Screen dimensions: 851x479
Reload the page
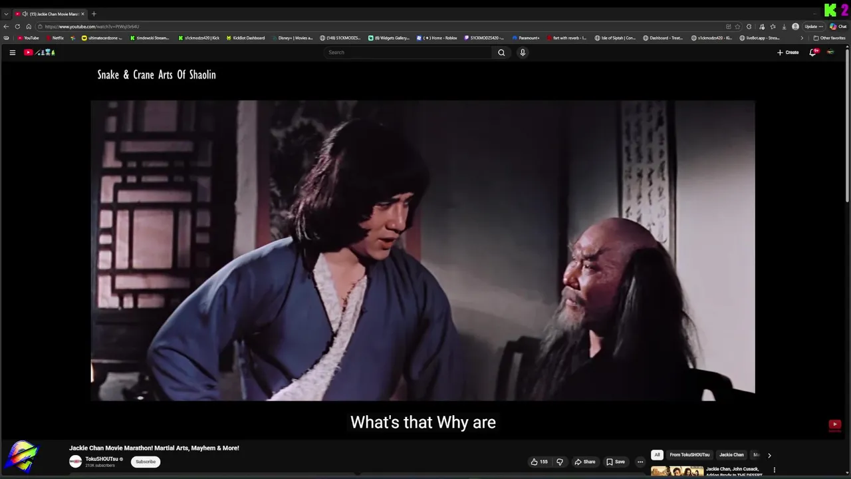(x=17, y=27)
